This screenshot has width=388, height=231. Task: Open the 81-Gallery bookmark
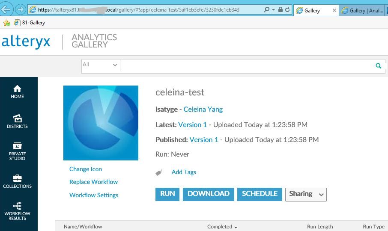30,23
